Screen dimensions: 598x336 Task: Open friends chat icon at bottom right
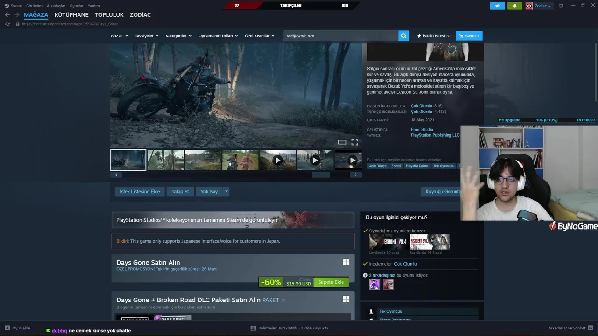[x=591, y=328]
